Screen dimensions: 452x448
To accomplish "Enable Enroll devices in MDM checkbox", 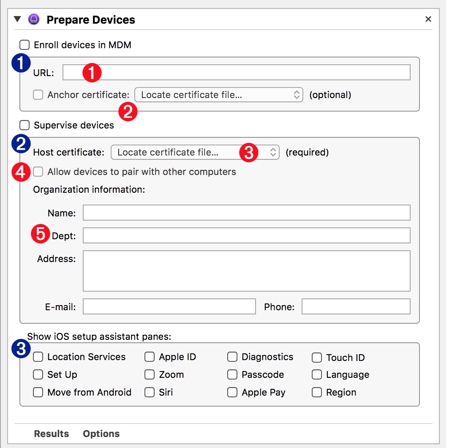I will 25,45.
